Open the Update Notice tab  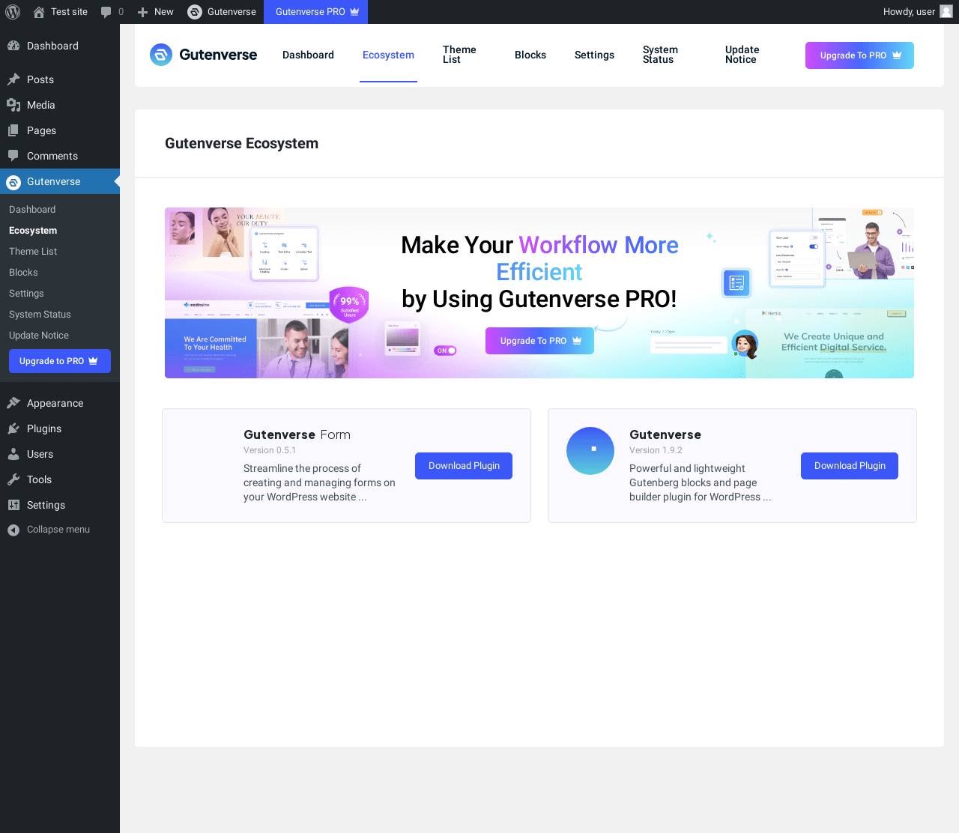[x=742, y=55]
